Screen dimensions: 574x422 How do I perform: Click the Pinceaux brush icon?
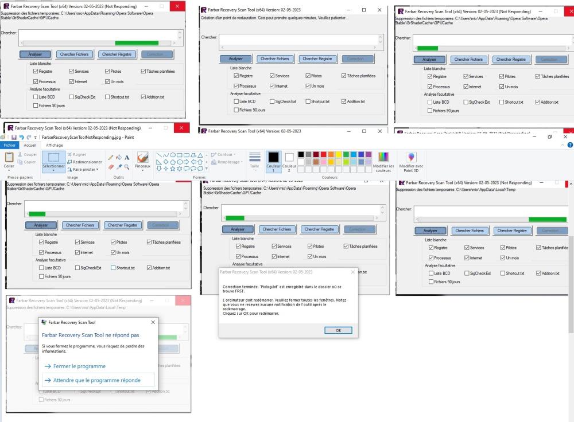(x=142, y=157)
